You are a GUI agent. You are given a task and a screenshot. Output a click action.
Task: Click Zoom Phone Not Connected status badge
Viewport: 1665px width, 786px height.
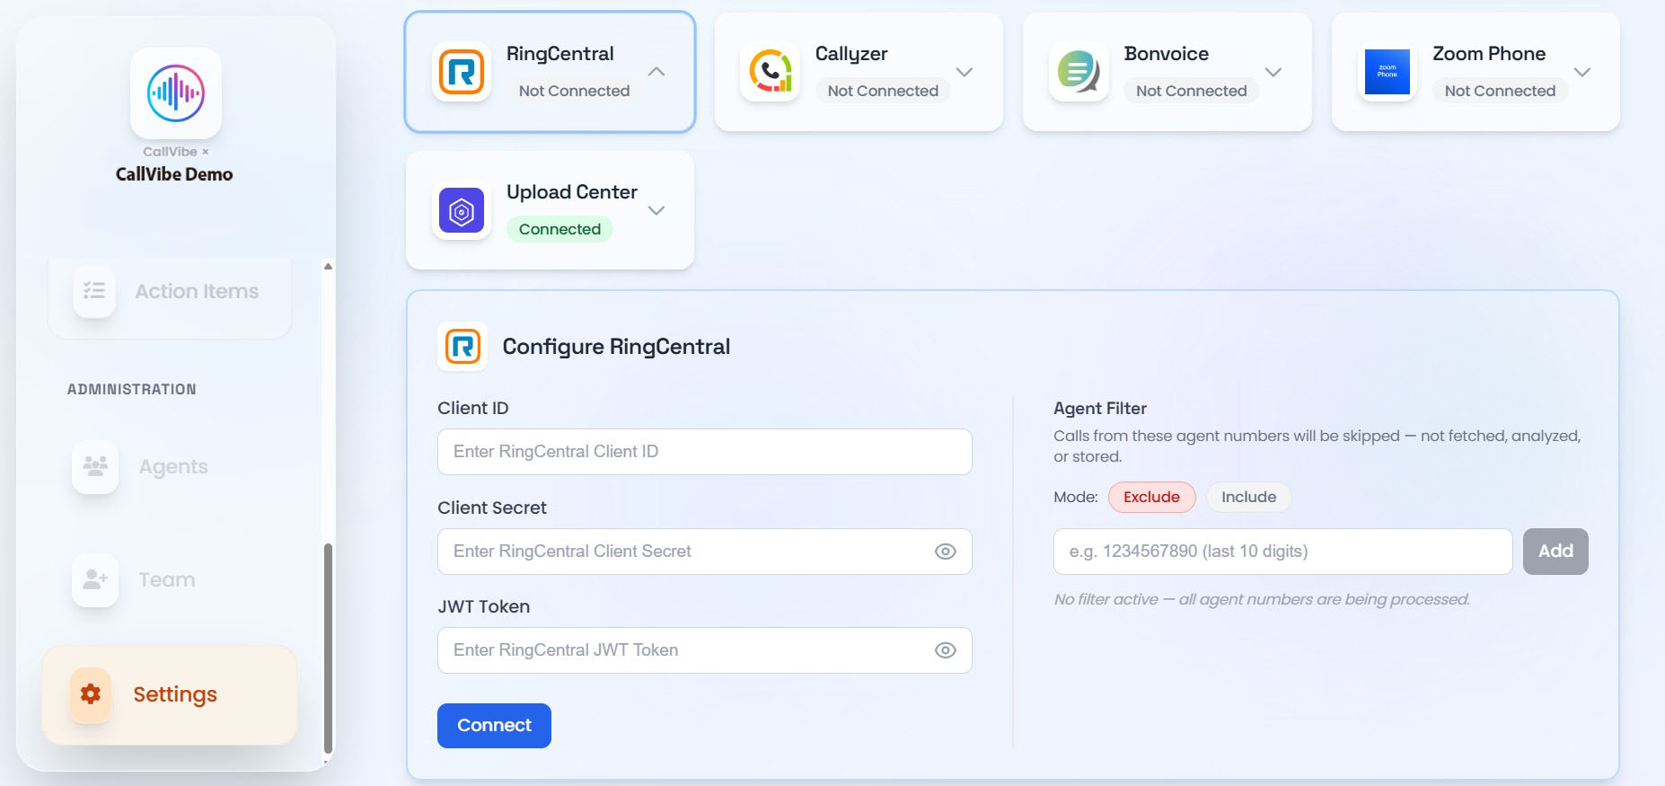(1500, 91)
